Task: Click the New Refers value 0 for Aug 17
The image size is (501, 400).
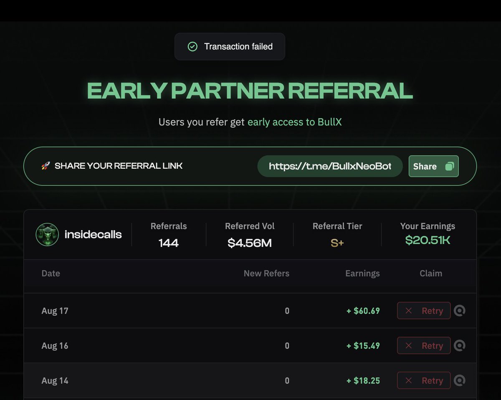Action: tap(287, 311)
